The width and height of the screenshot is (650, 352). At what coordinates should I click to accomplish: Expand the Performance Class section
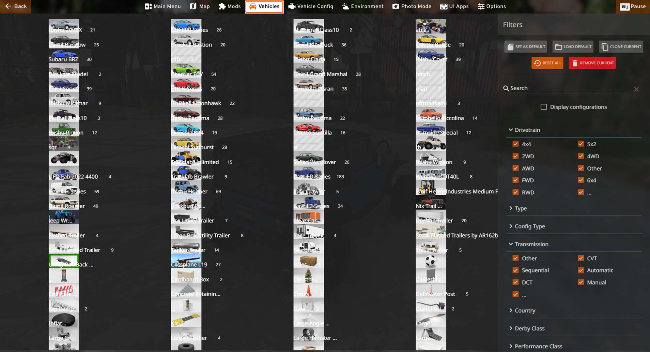[538, 345]
